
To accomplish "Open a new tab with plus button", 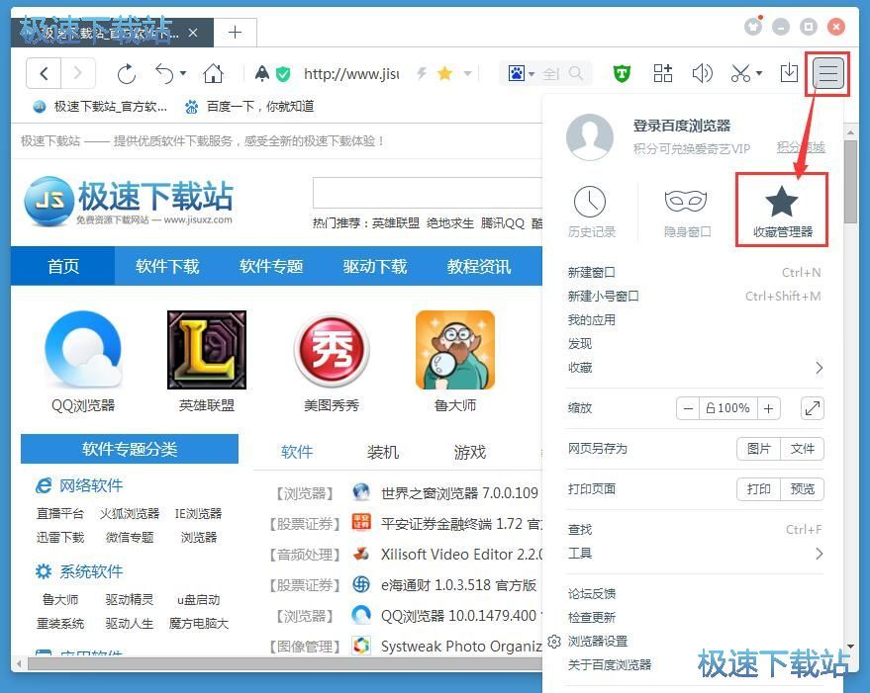I will (236, 33).
